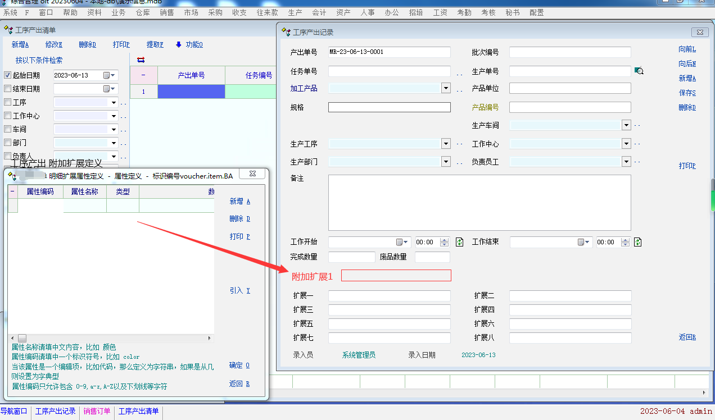Uncheck the 起始日期 checkbox
The width and height of the screenshot is (715, 420).
click(8, 75)
